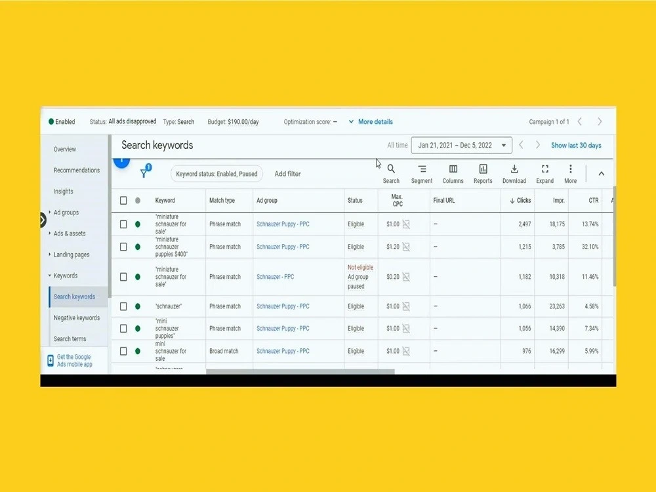Open Schnauzer - PPC ad group link
The width and height of the screenshot is (656, 492).
pos(276,277)
